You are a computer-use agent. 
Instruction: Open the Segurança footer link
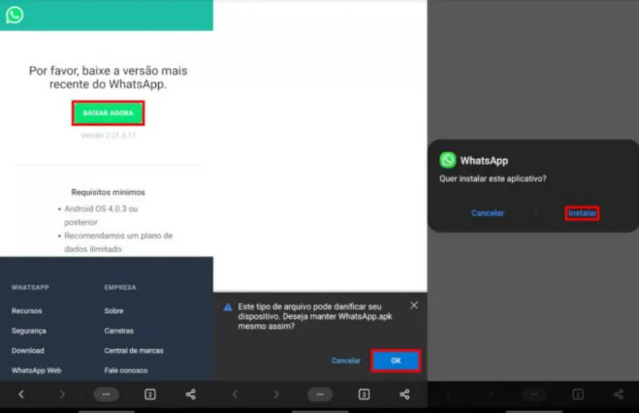coord(29,331)
